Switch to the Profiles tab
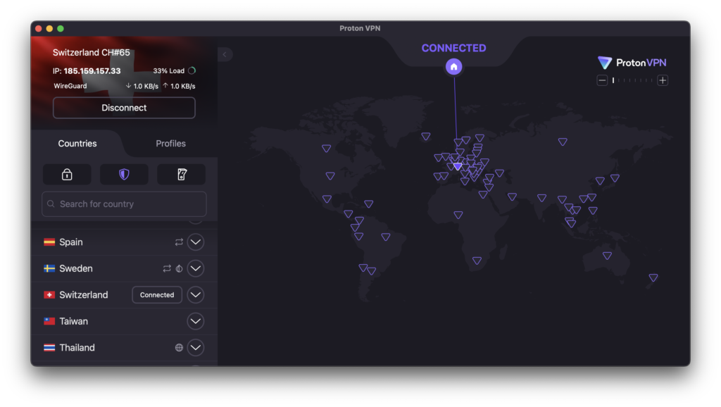 [170, 144]
